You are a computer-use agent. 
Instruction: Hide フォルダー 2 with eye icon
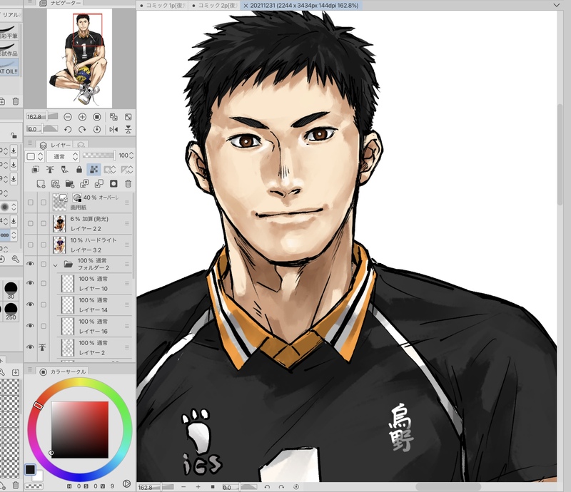31,264
